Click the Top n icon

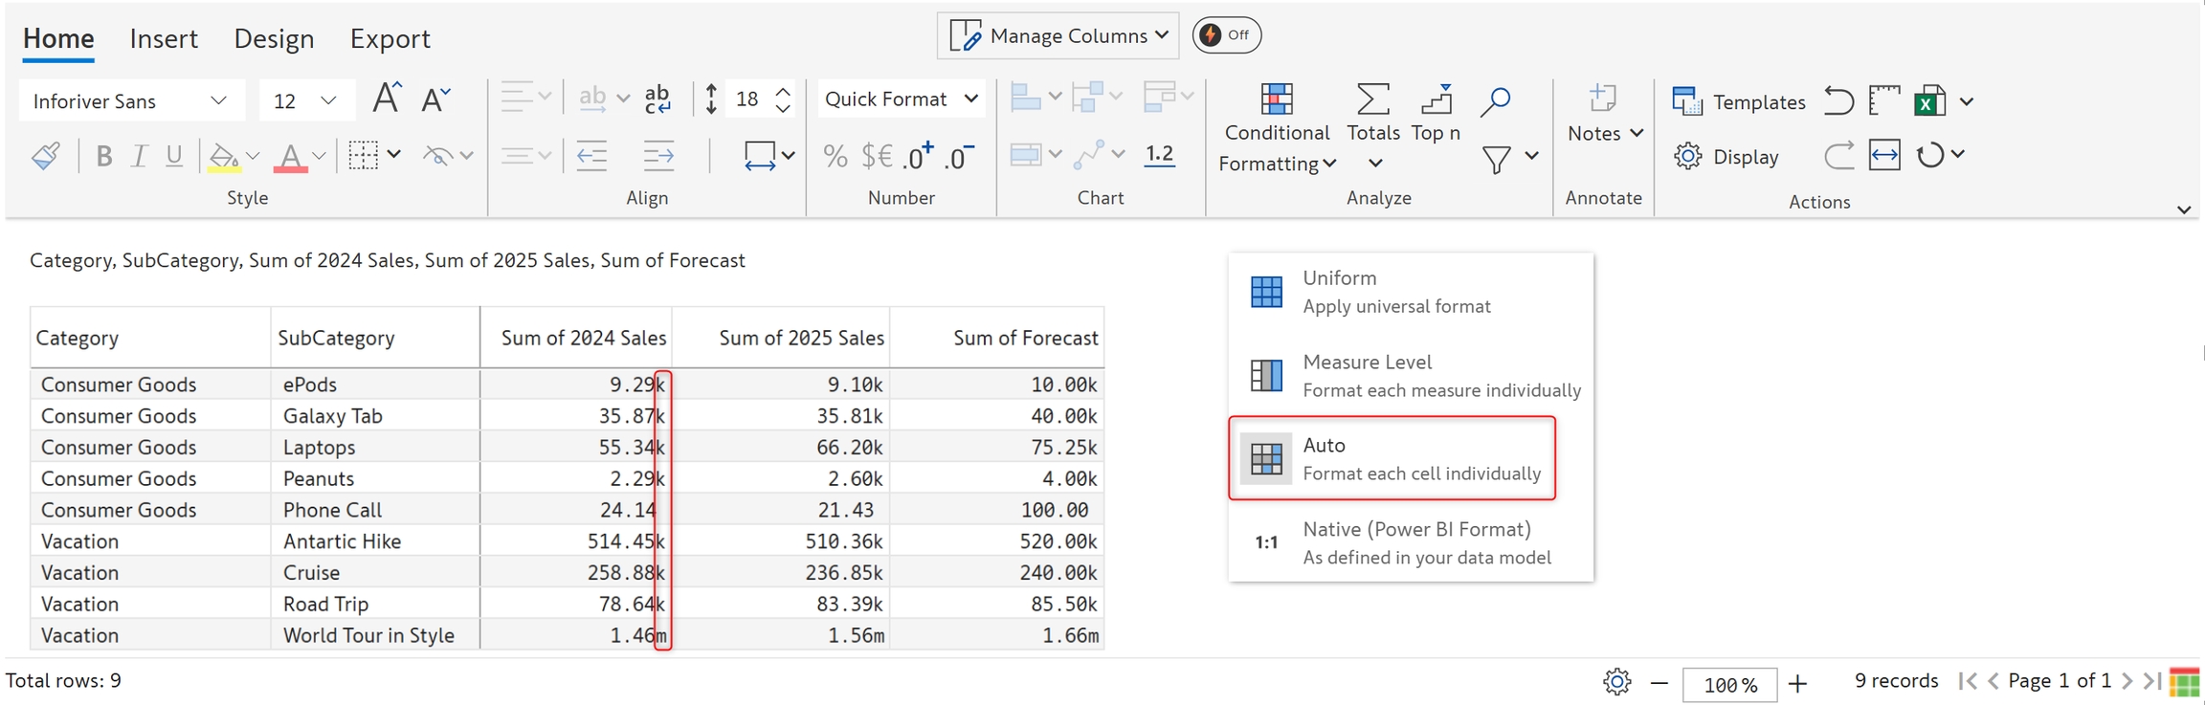click(1436, 99)
